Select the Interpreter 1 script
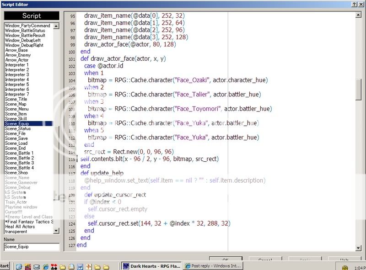The image size is (366, 270). coord(16,65)
